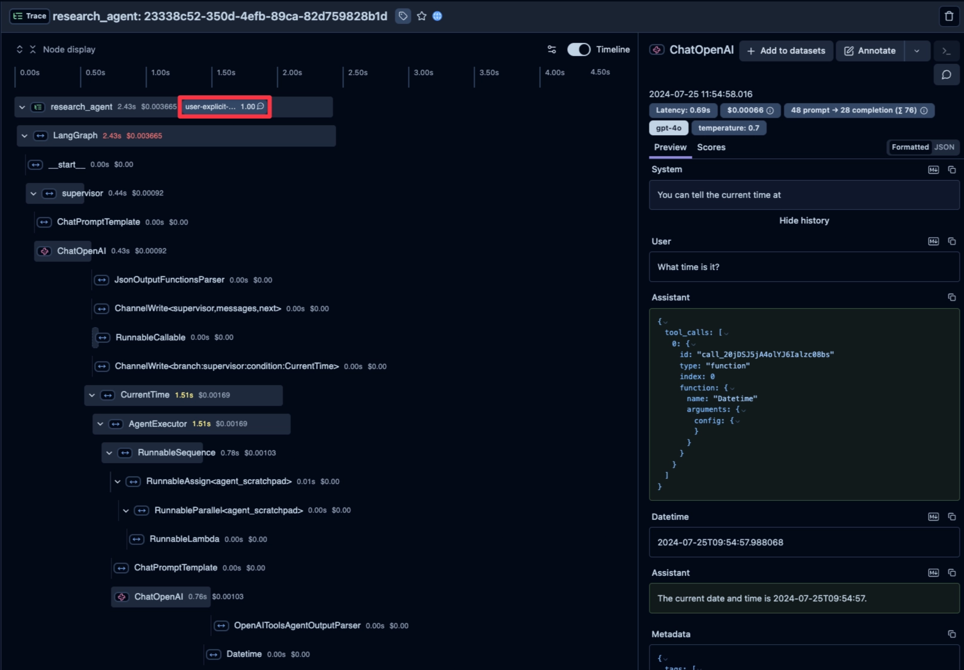Click the Datetime span icon in tree
Screen dimensions: 964x670
214,655
